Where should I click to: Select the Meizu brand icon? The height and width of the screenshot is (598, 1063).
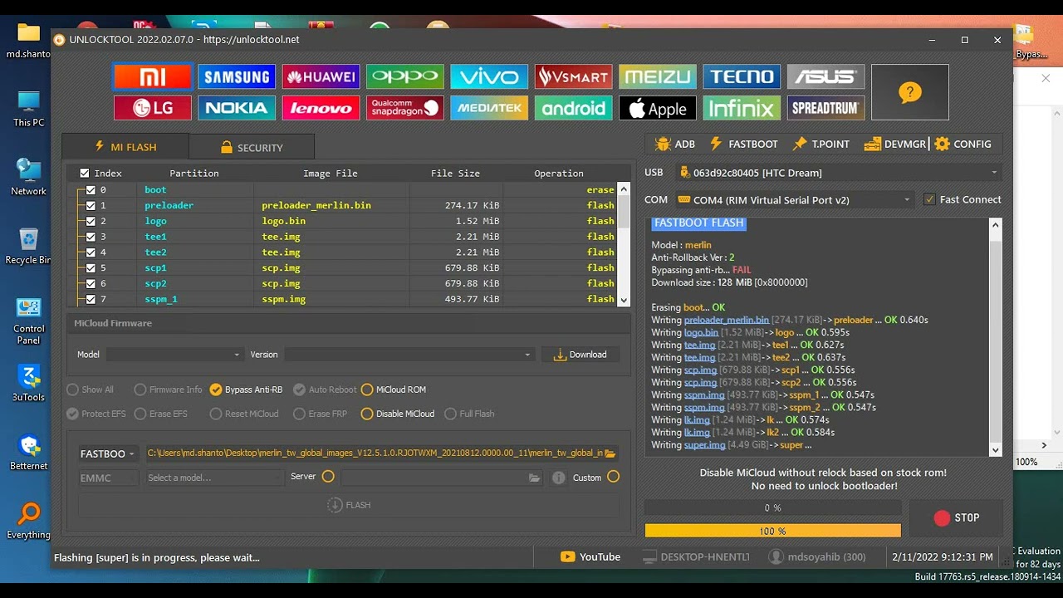pyautogui.click(x=658, y=77)
